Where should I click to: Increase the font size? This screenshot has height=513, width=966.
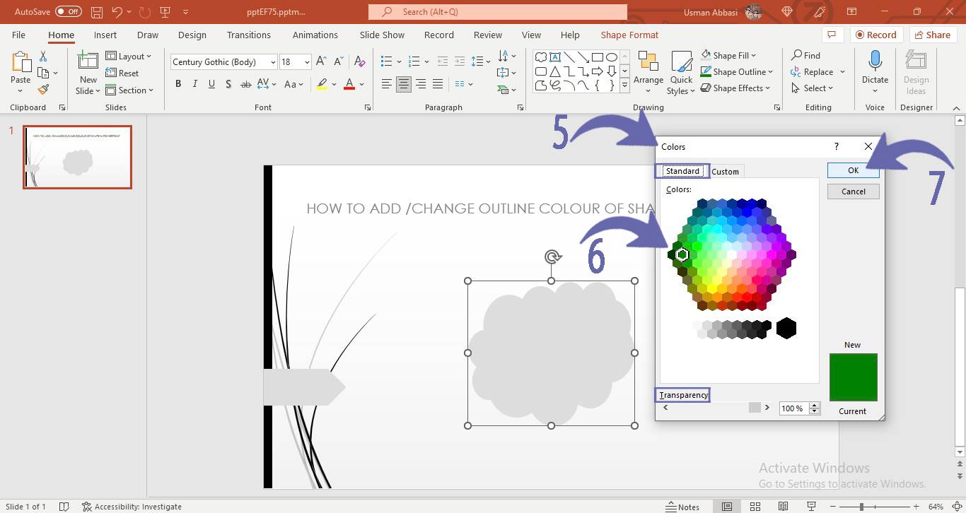321,61
